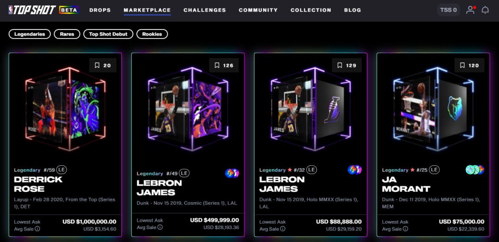Click the NBA Top Shot logo

[32, 10]
